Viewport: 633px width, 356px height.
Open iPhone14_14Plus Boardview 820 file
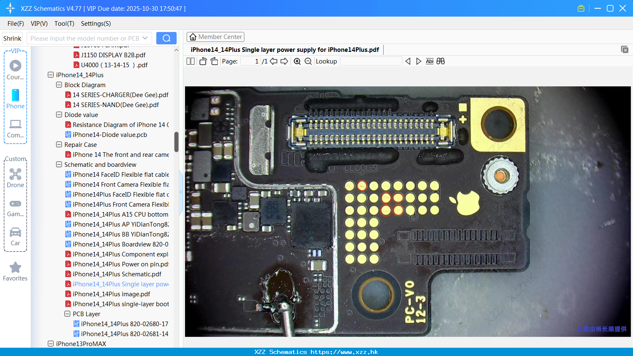pyautogui.click(x=117, y=244)
